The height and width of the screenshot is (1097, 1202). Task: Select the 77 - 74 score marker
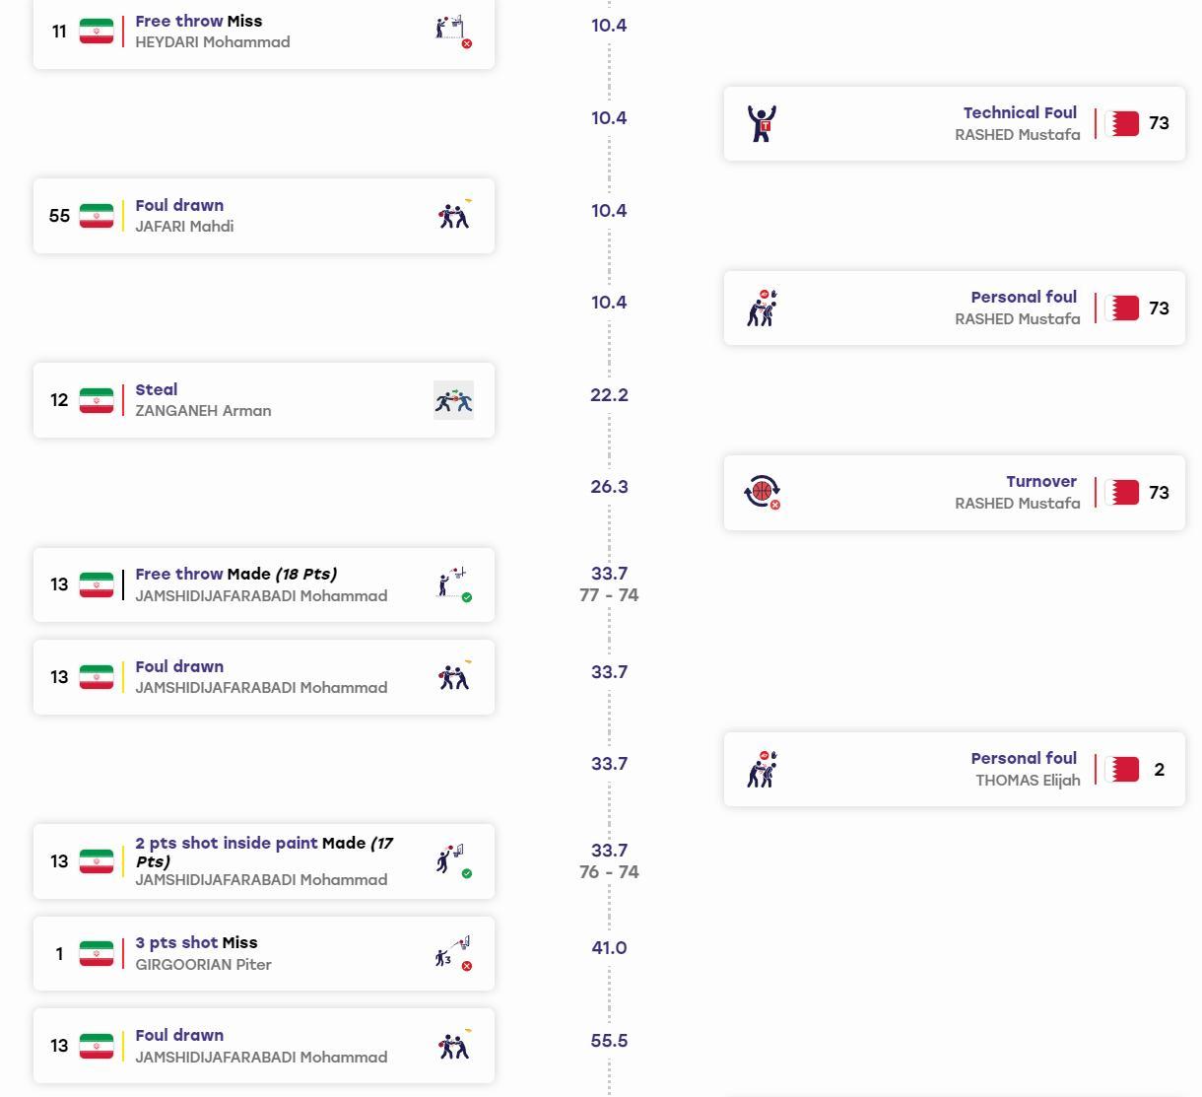click(x=609, y=595)
